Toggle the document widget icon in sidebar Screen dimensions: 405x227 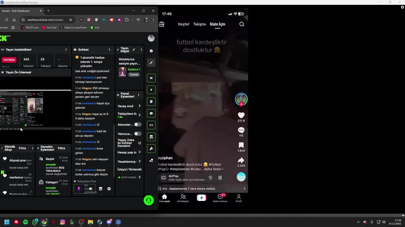click(x=151, y=102)
